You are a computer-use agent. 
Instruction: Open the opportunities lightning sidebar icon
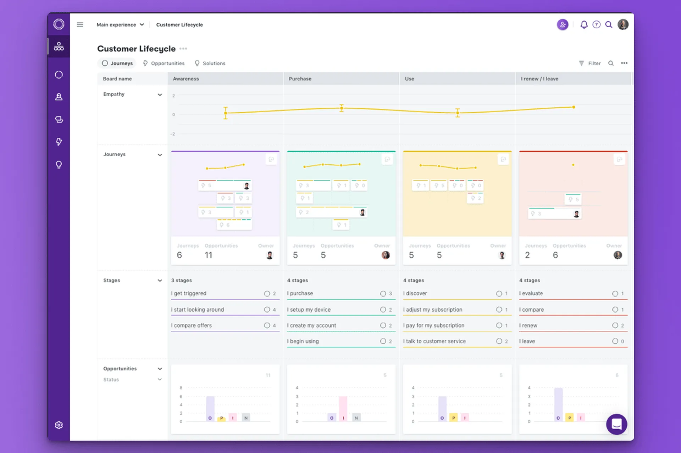click(59, 142)
